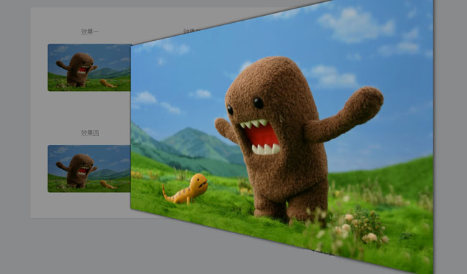Click the 效果一 label text
The height and width of the screenshot is (274, 467).
[x=90, y=32]
